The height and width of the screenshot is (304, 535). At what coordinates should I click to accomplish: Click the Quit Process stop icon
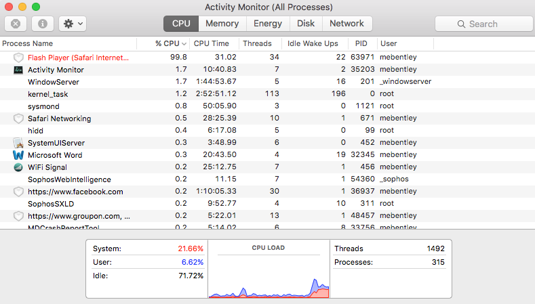pos(16,24)
